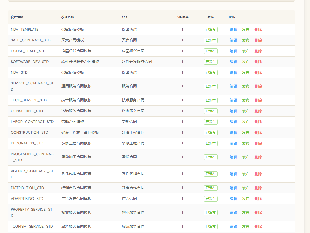Select the 房屋租赁合同模板 name cell

[x=76, y=51]
